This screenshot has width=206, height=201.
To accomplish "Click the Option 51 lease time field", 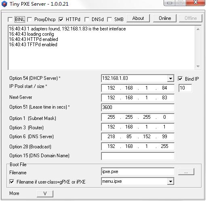I will coord(138,107).
